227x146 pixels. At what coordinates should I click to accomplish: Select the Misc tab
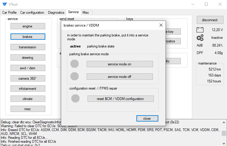click(86, 13)
